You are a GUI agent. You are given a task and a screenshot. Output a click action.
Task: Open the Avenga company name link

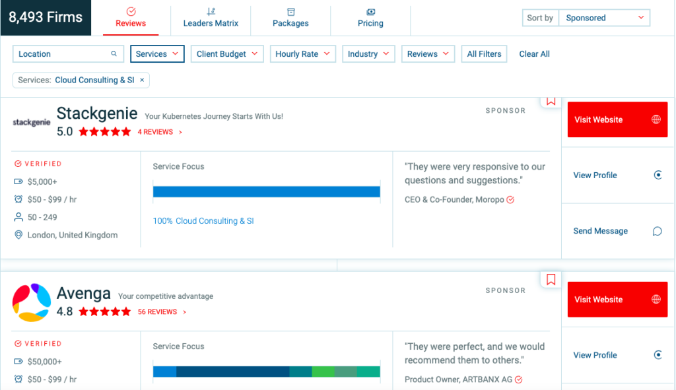click(x=84, y=293)
